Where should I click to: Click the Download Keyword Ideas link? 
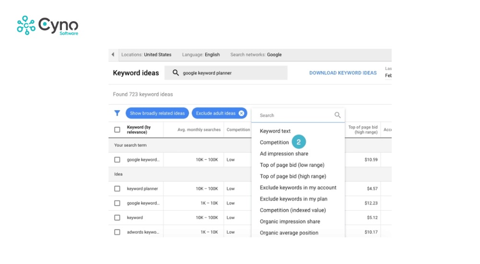[343, 73]
